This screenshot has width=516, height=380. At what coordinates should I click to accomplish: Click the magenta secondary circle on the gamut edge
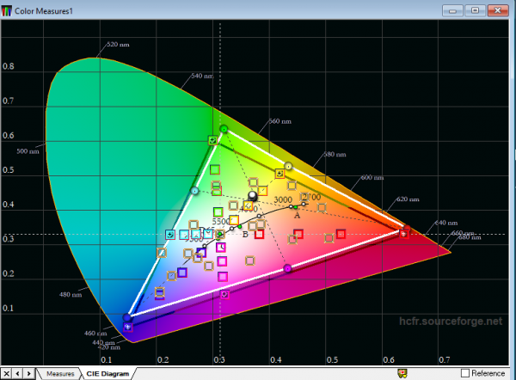[x=286, y=269]
